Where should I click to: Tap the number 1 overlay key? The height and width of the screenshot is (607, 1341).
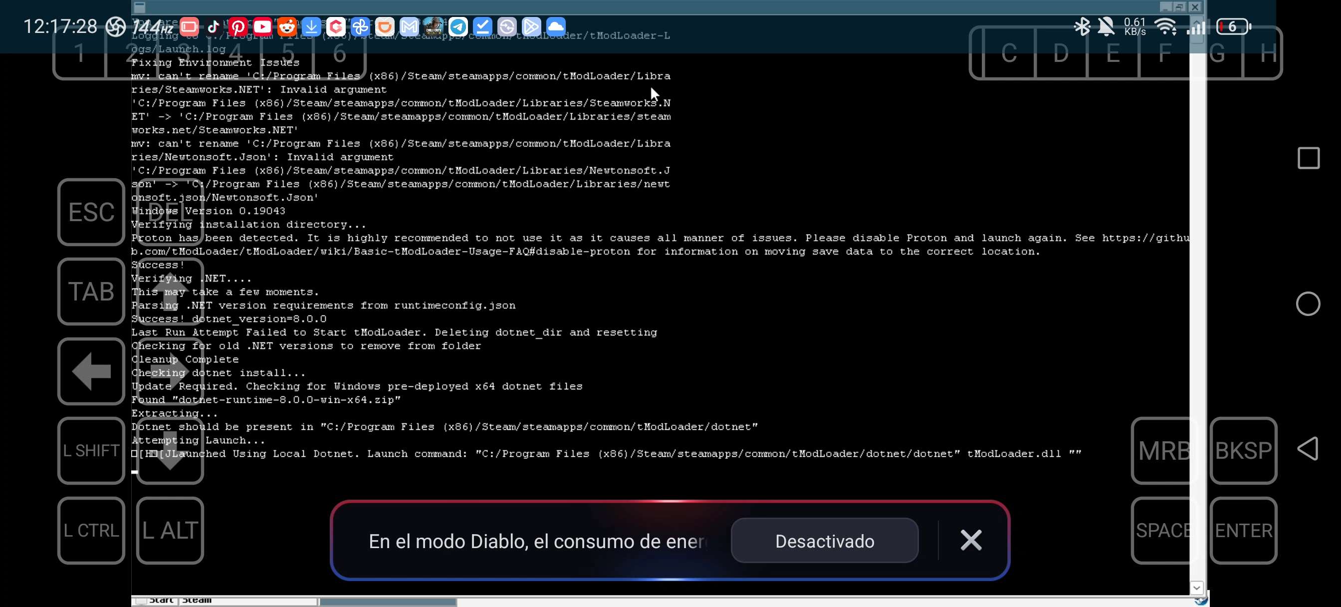tap(80, 53)
